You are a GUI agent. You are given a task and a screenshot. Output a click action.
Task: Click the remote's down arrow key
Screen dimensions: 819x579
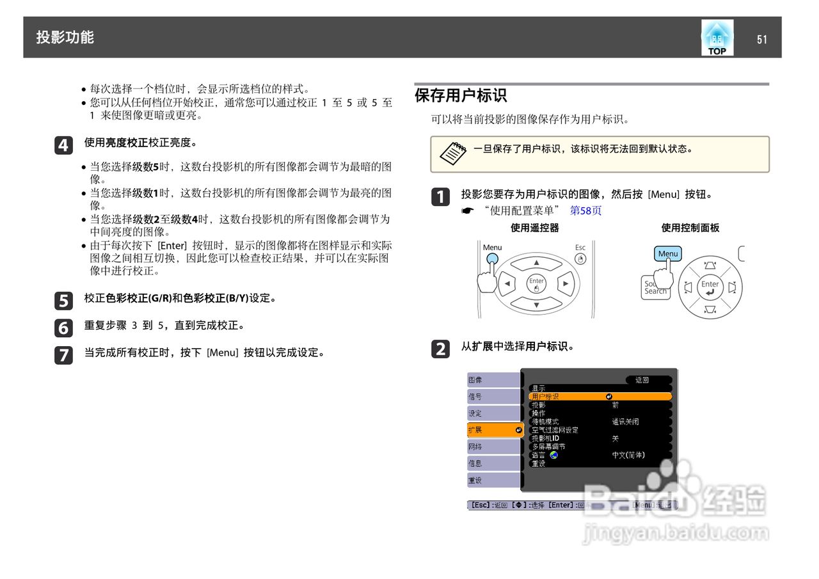(x=536, y=305)
